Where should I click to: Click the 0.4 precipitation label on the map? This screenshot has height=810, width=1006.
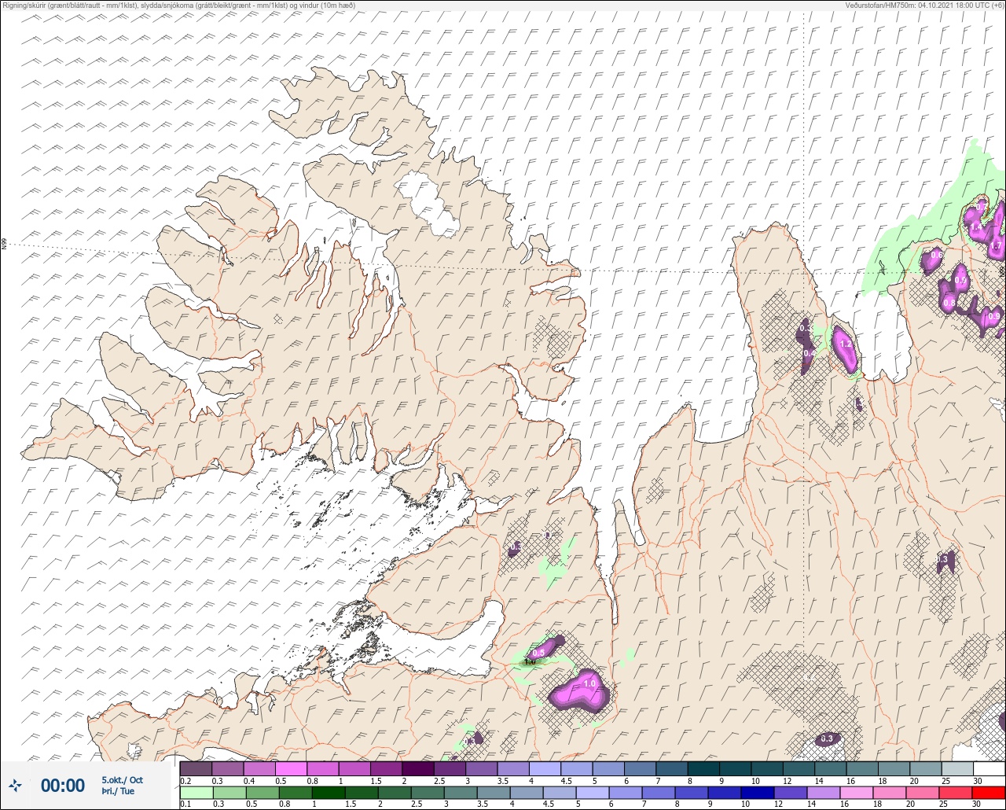[x=809, y=353]
